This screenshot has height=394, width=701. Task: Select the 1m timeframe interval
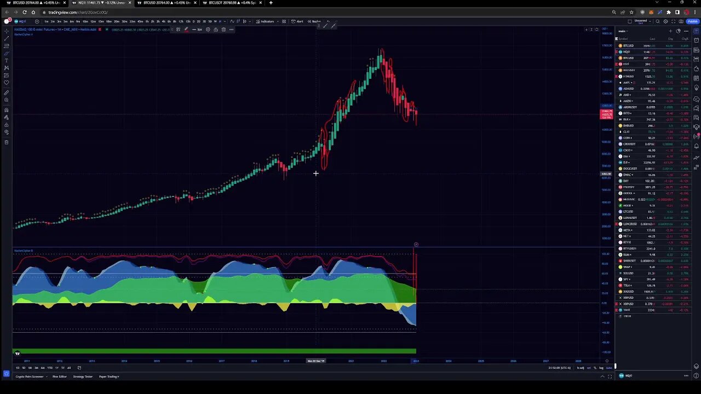(x=47, y=21)
